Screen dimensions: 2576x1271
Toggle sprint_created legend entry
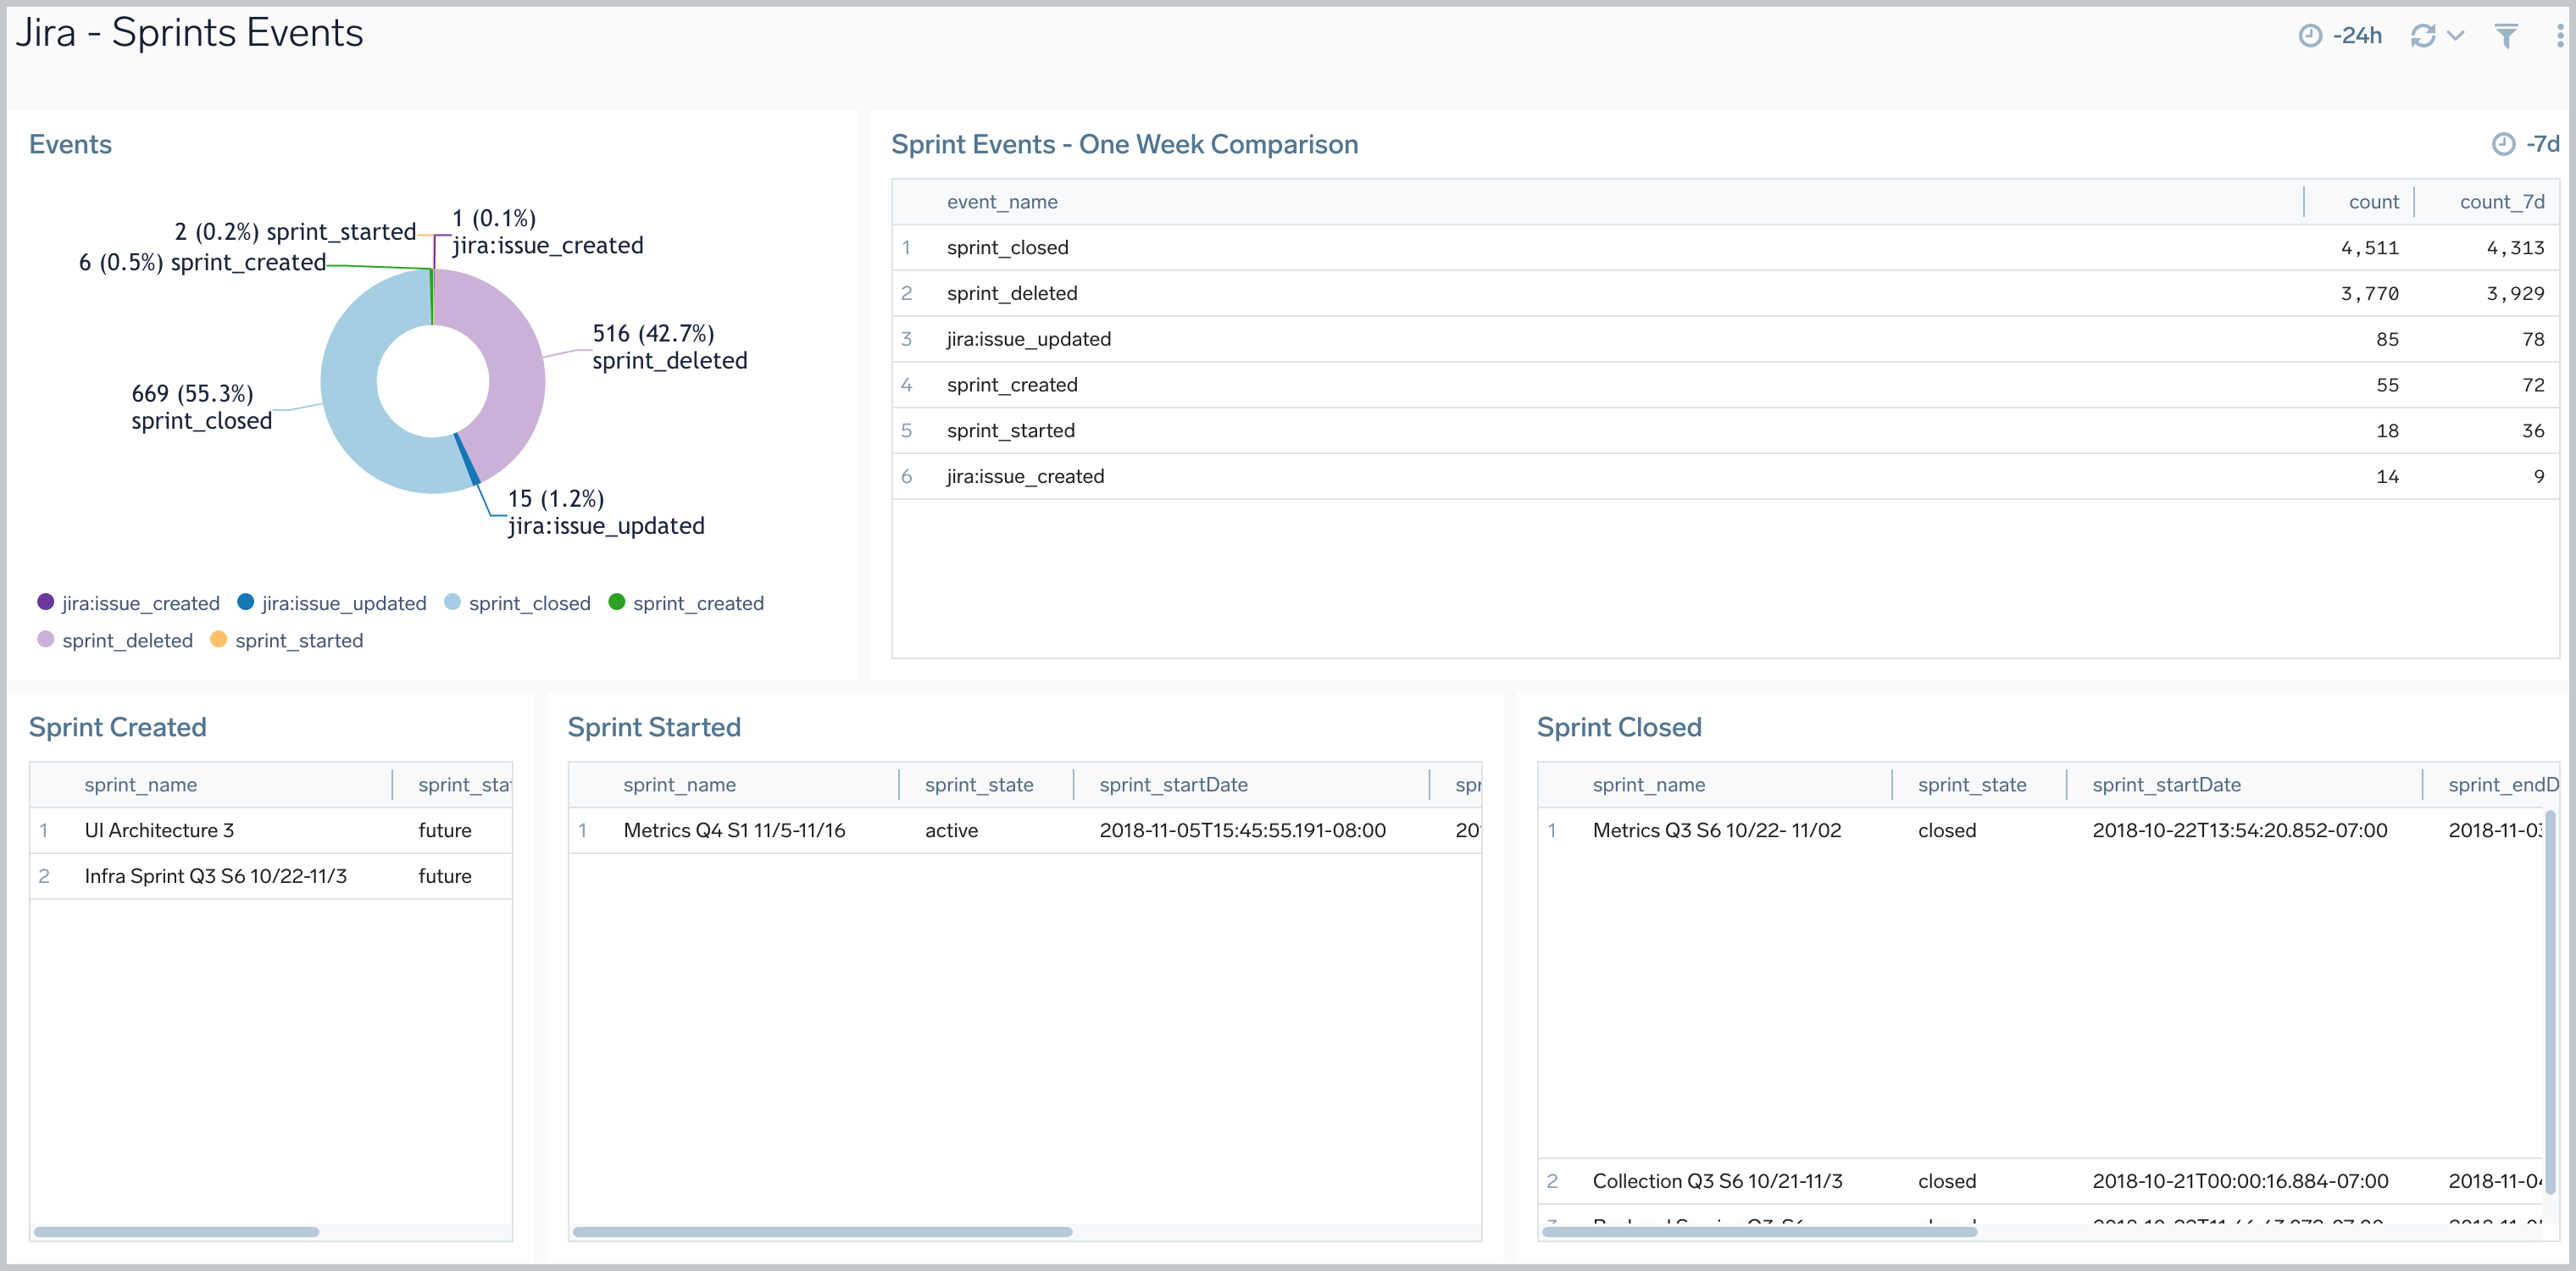[x=686, y=603]
